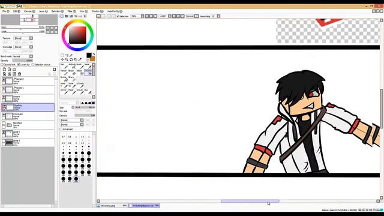
Task: Open the second brush texture (none) dropdown
Action: click(82, 125)
